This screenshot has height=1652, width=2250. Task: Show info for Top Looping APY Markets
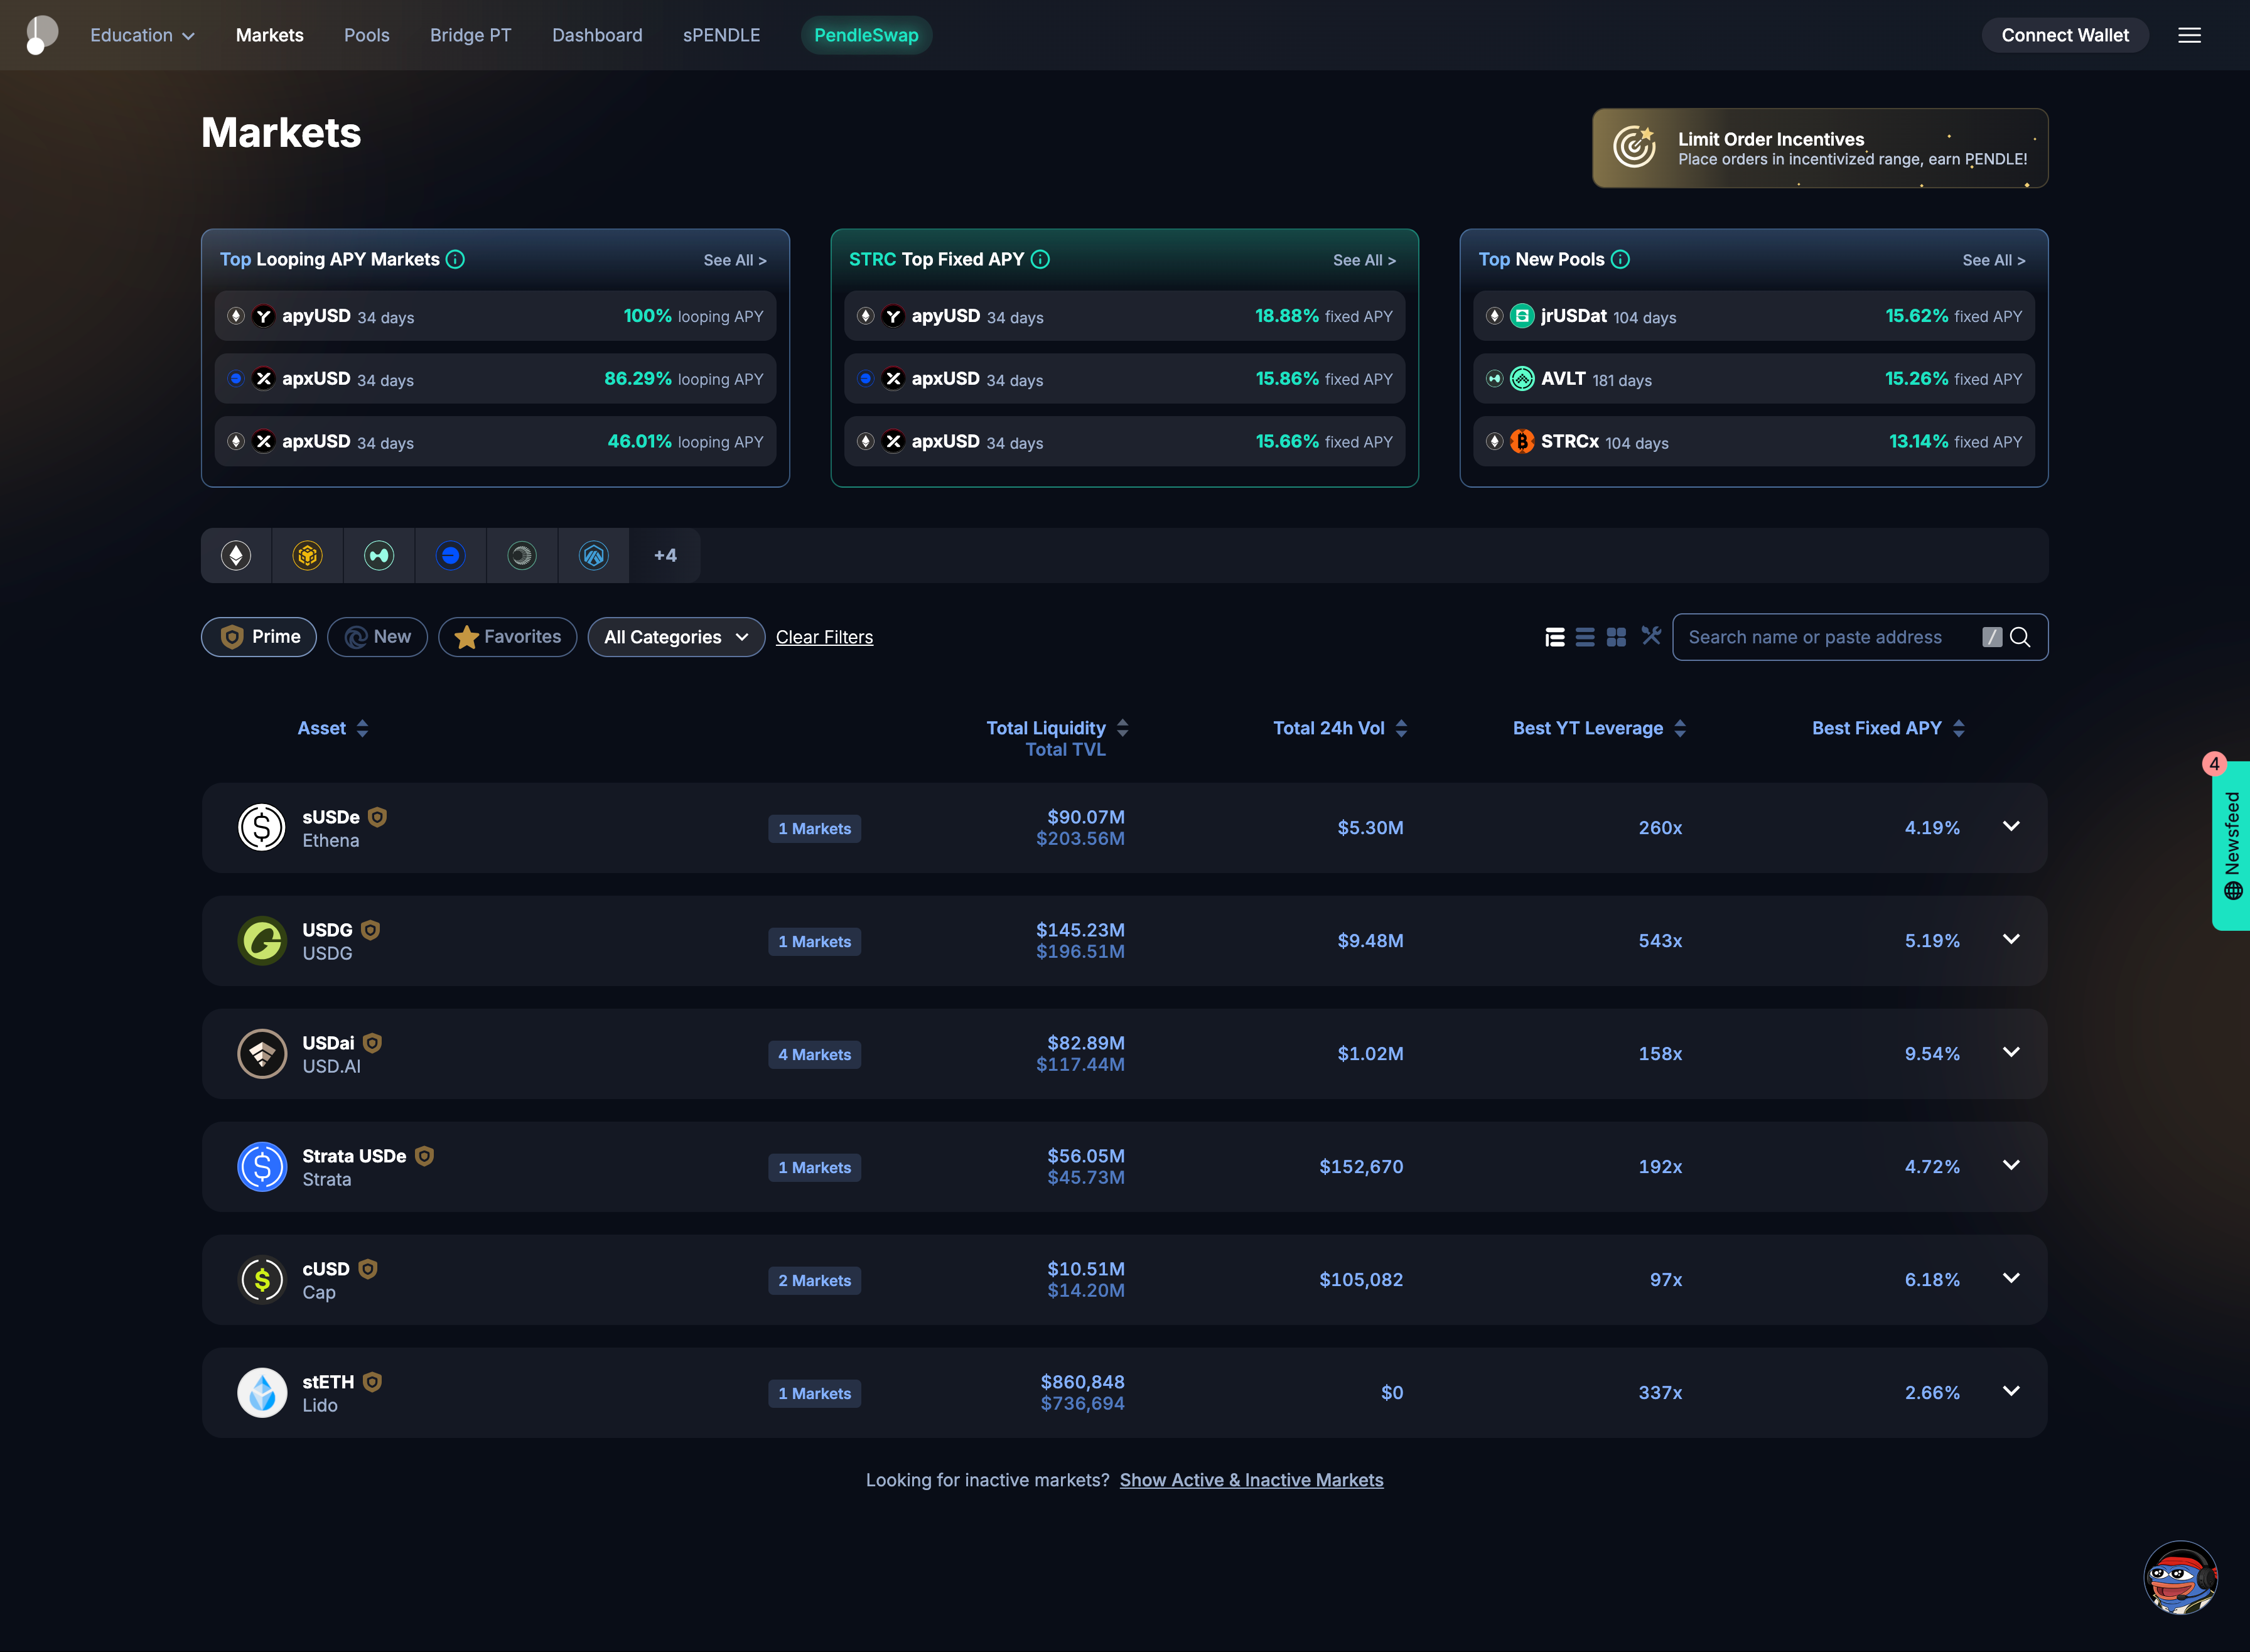pyautogui.click(x=455, y=259)
